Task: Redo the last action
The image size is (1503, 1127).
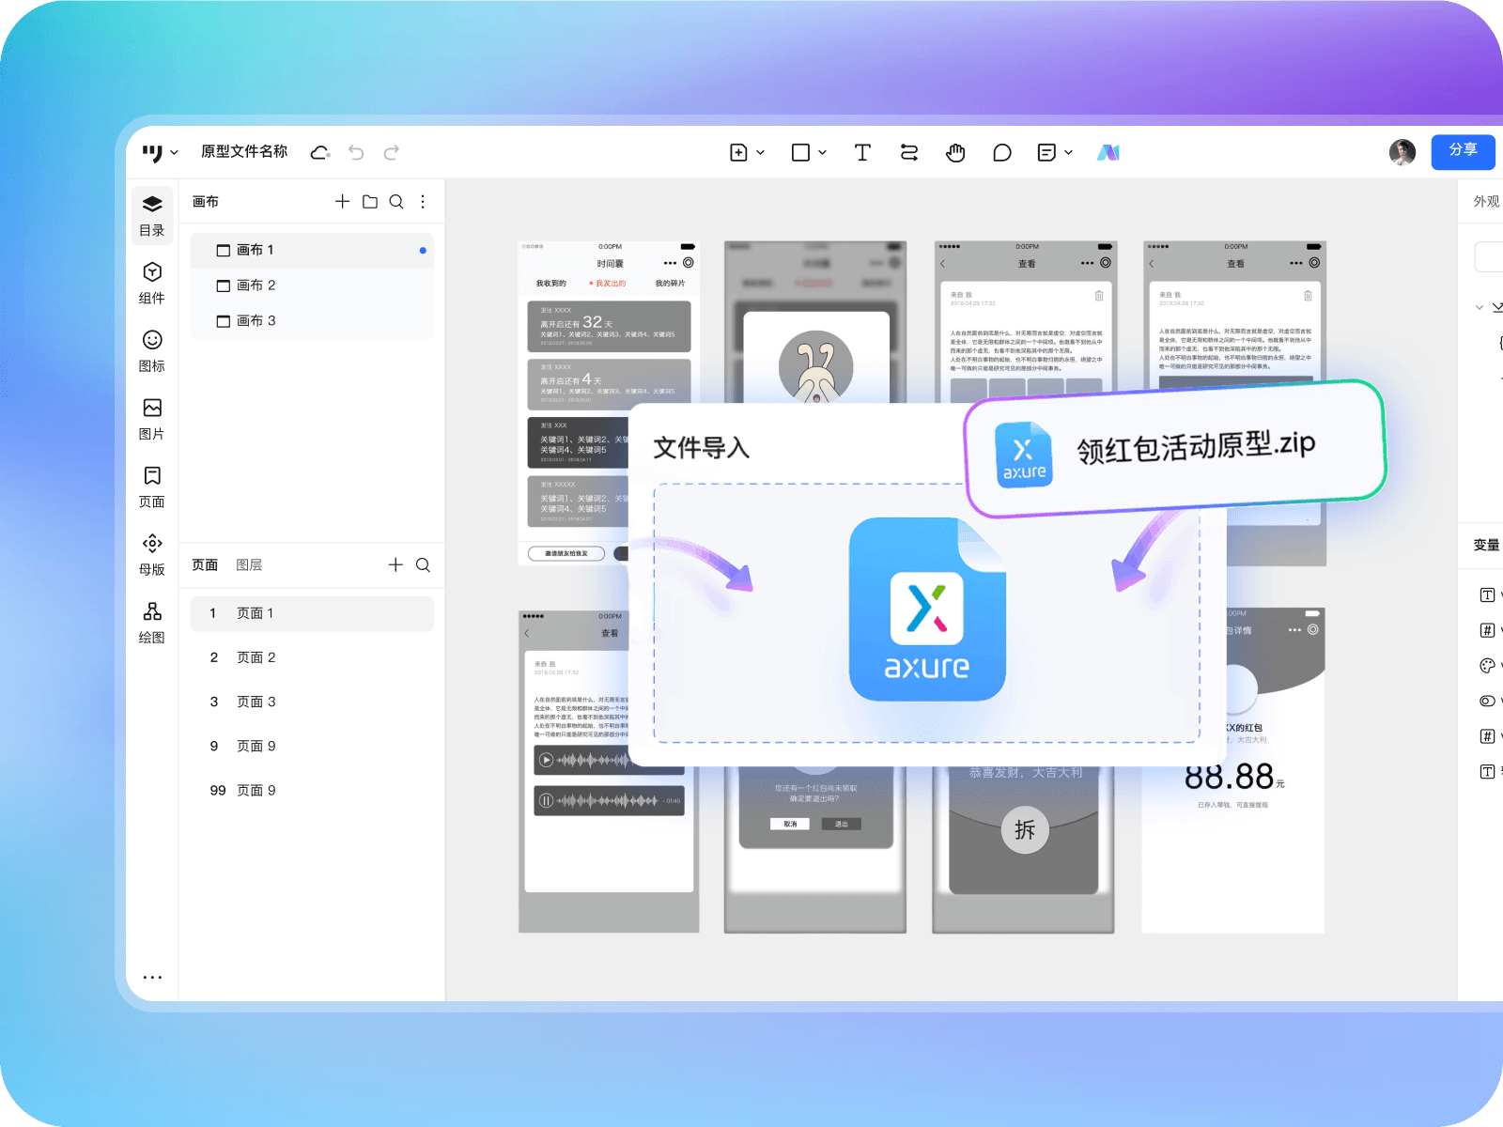Action: (x=392, y=152)
